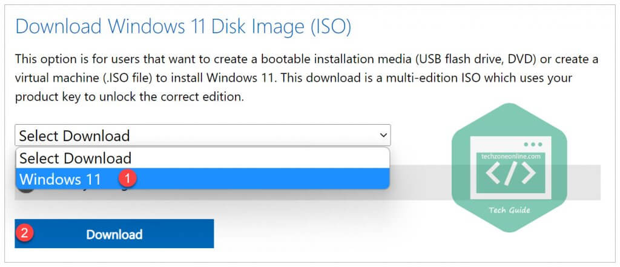Click the right angle bracket in logo

pos(529,173)
